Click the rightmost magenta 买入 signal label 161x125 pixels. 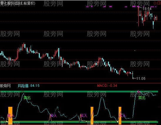click(x=122, y=116)
